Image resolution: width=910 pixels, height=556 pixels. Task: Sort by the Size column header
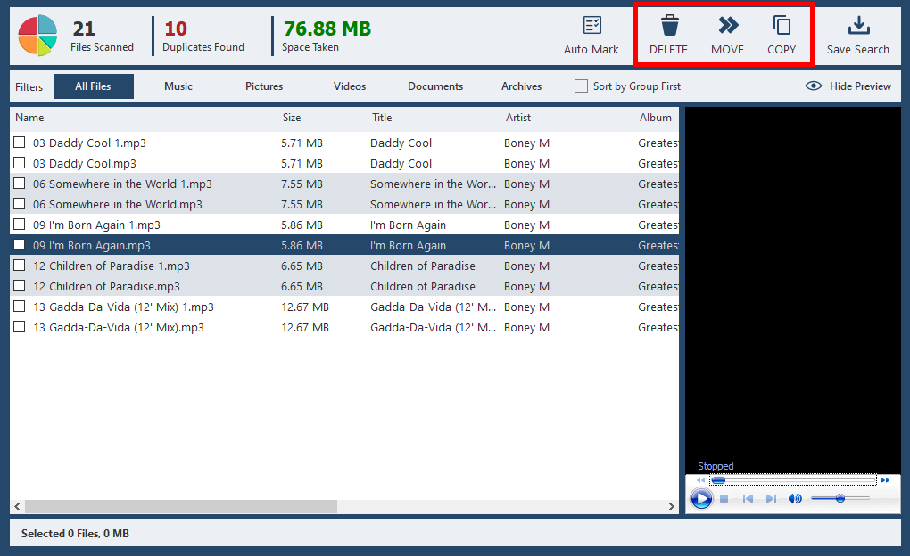(x=292, y=118)
